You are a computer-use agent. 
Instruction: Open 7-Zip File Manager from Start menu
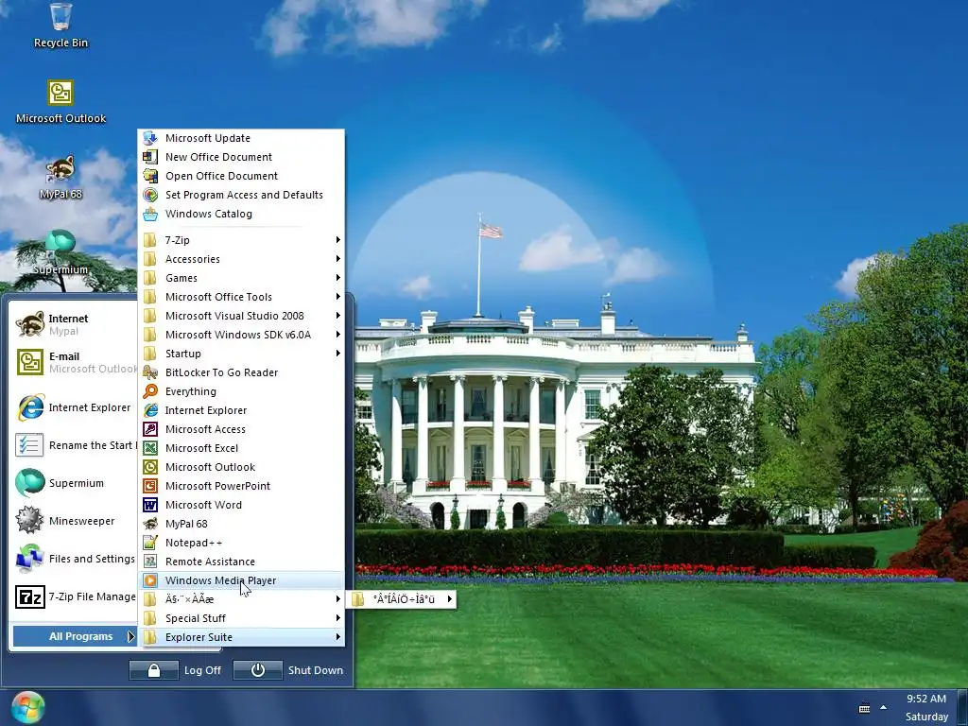coord(74,596)
